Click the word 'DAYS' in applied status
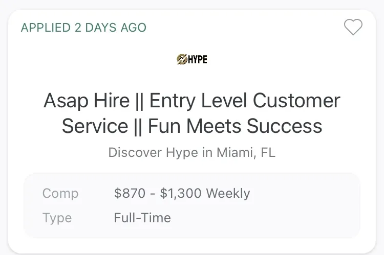This screenshot has height=255, width=384. pyautogui.click(x=101, y=28)
